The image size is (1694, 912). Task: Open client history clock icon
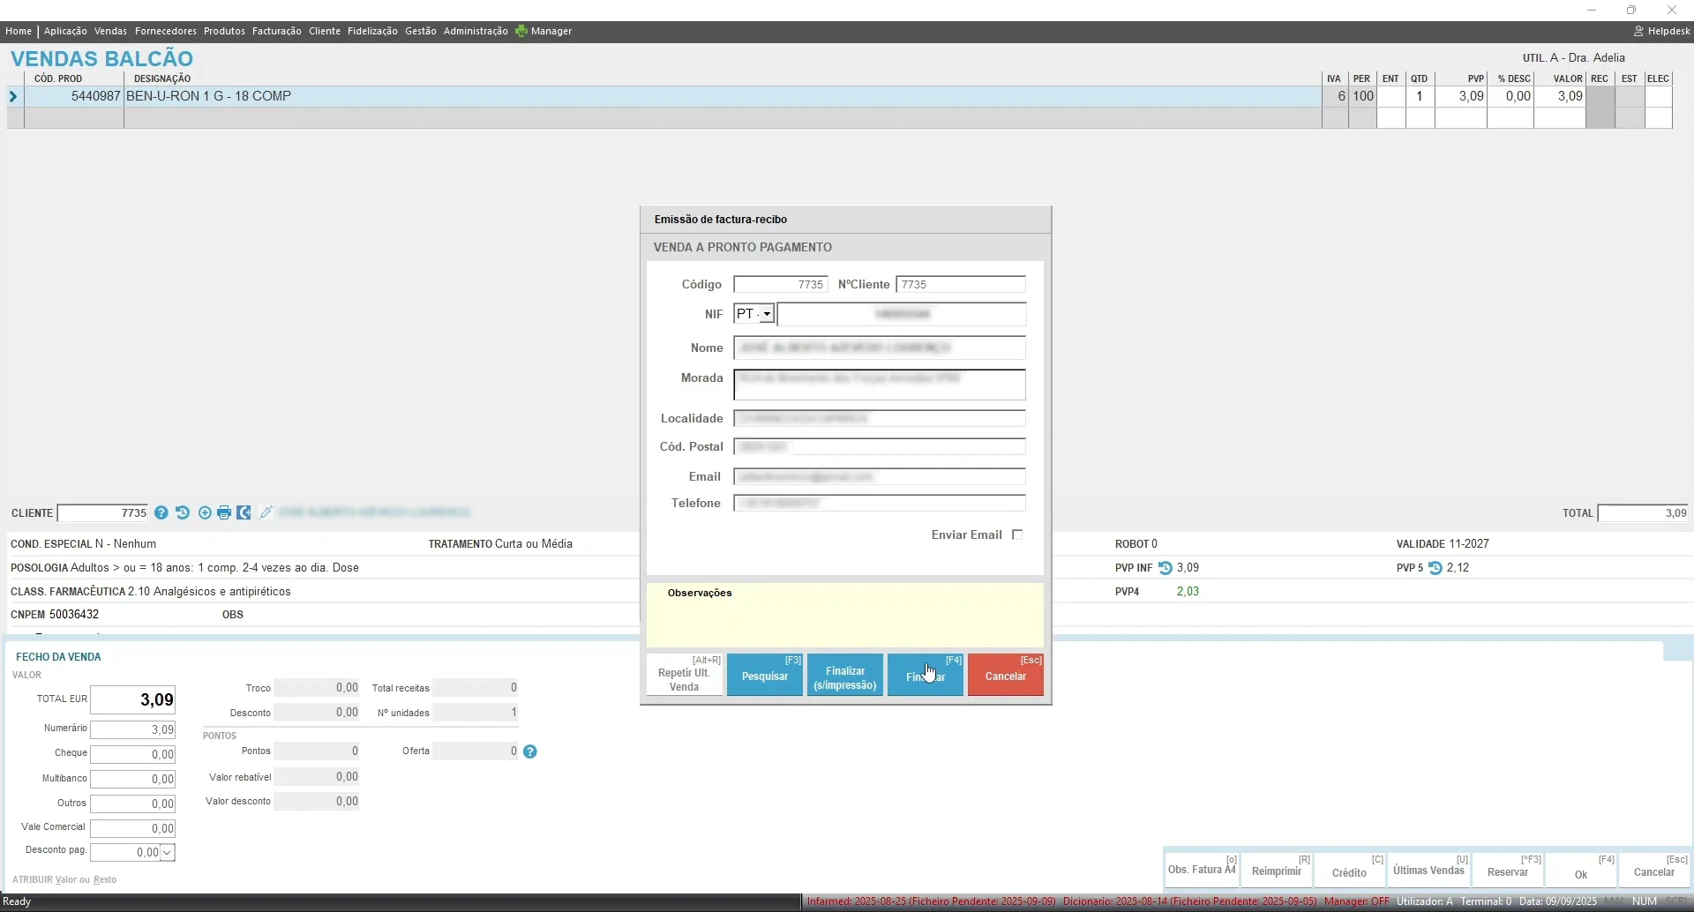point(183,512)
